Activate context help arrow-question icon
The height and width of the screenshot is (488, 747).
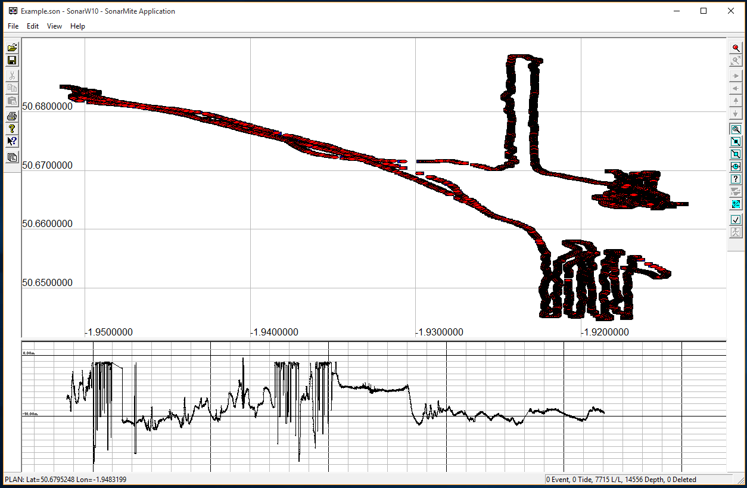point(12,141)
